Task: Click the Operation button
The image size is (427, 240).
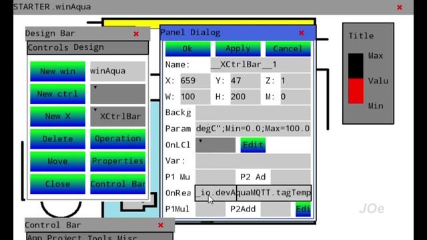Action: pyautogui.click(x=117, y=139)
